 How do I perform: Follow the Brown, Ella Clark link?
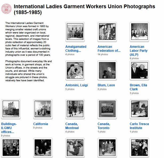[x=138, y=87]
